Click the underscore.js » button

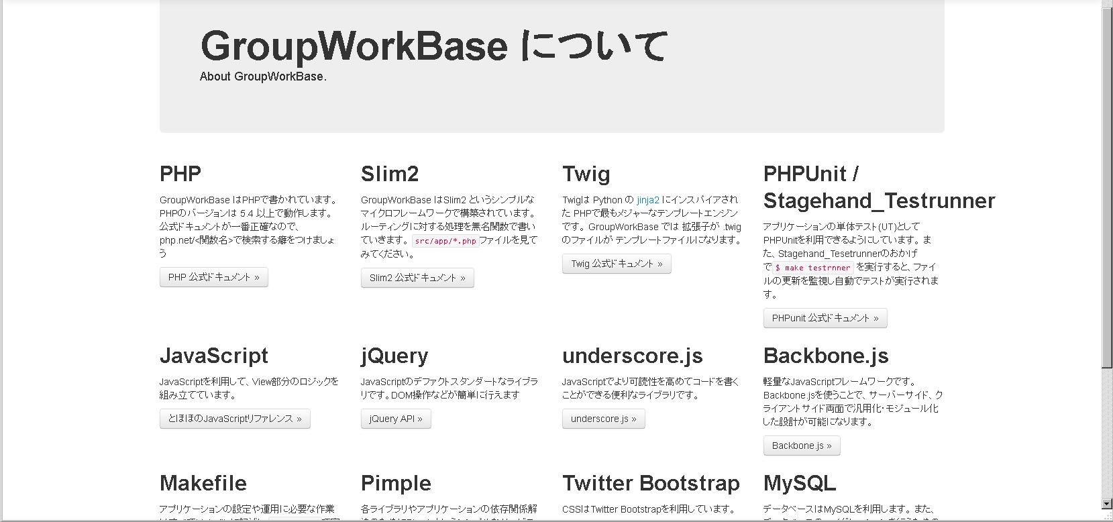coord(603,419)
